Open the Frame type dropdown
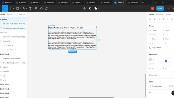This screenshot has width=174, height=98. (152, 26)
